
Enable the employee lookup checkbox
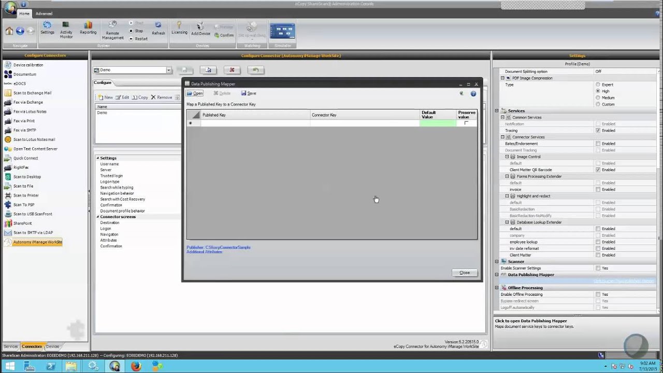tap(598, 242)
